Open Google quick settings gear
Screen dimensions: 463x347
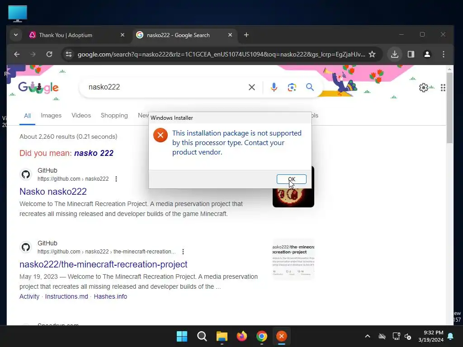click(423, 88)
